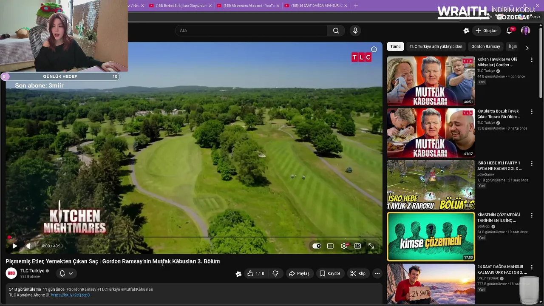Open the Kutularca Bozuk Tavuk Çıktı thumbnail
The width and height of the screenshot is (544, 306).
coord(431,133)
